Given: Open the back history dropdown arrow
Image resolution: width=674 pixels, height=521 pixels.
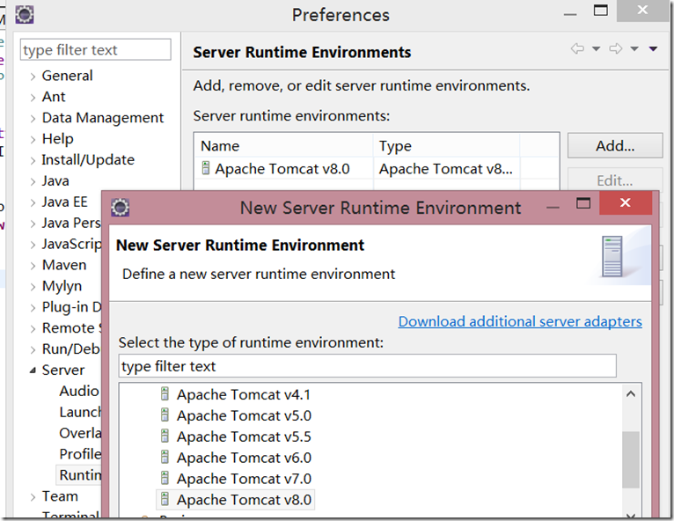Looking at the screenshot, I should (597, 49).
